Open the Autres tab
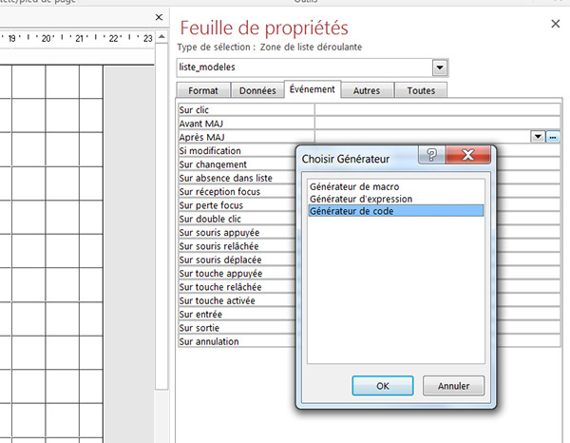 pyautogui.click(x=367, y=90)
